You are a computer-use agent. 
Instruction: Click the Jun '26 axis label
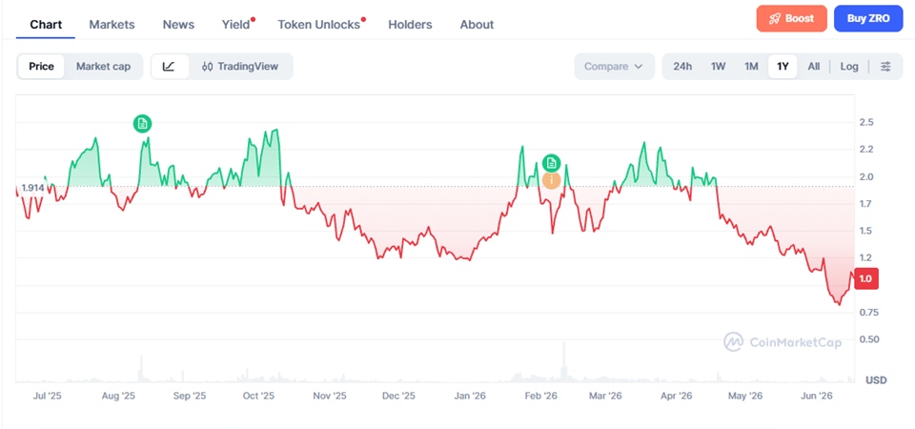[817, 396]
